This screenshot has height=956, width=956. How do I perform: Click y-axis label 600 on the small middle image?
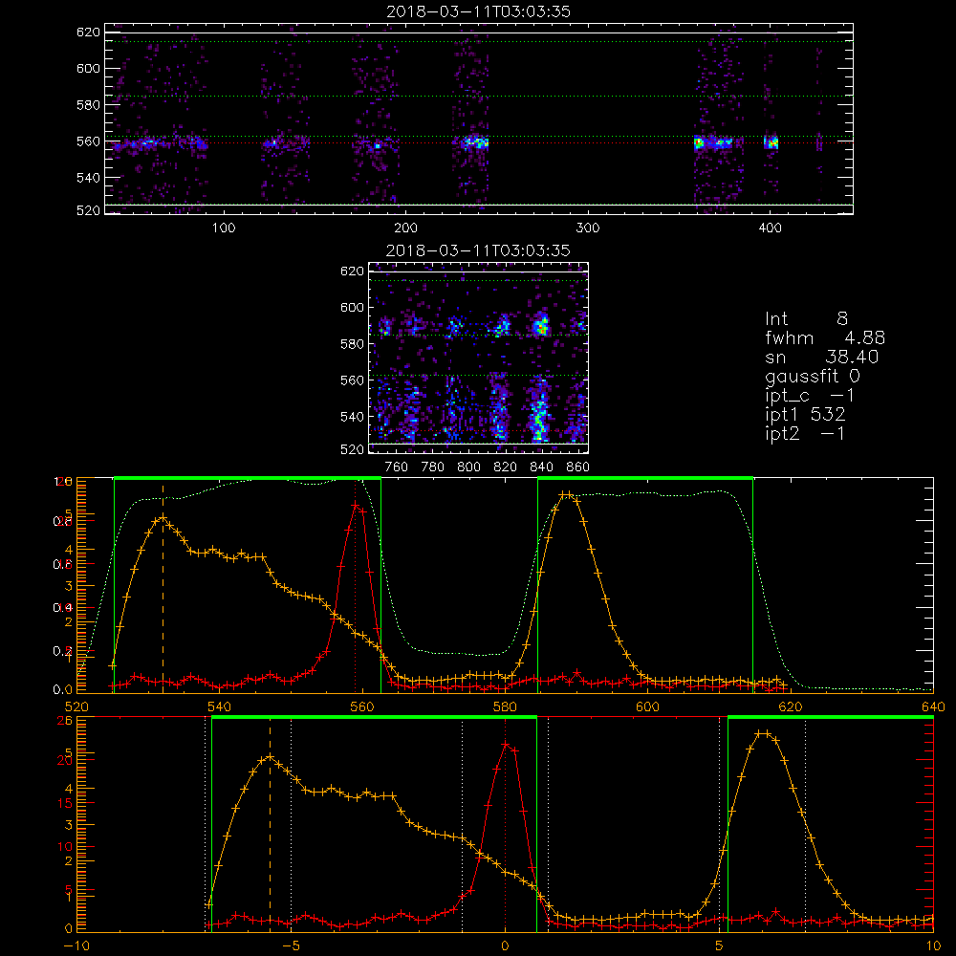[x=352, y=307]
